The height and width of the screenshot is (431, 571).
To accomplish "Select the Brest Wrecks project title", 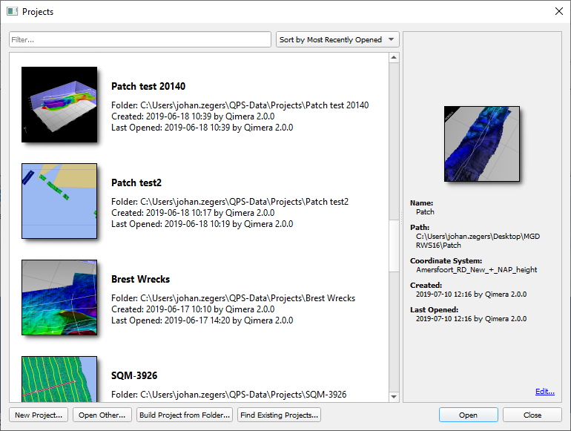I will tap(140, 280).
